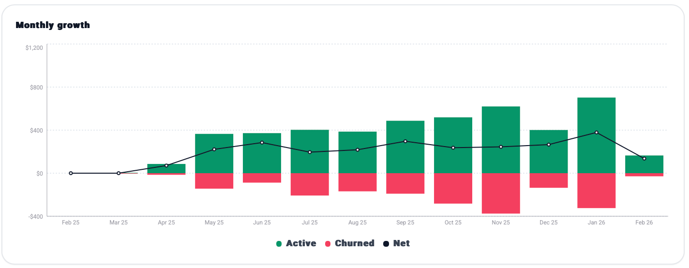The height and width of the screenshot is (268, 689).
Task: Click the red Churned legend dot
Action: tap(328, 244)
